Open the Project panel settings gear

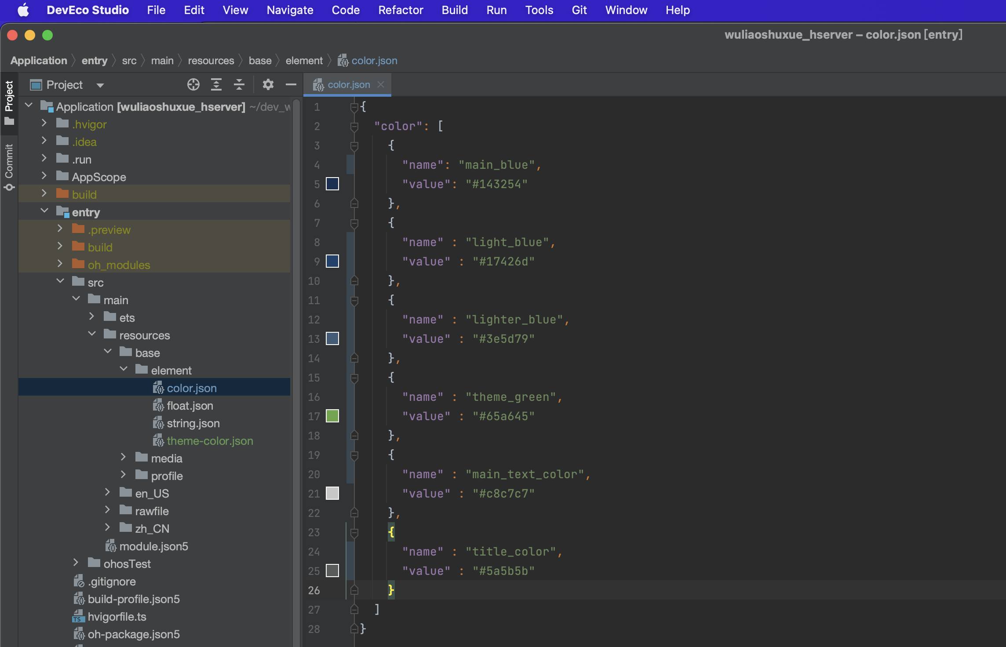coord(268,84)
